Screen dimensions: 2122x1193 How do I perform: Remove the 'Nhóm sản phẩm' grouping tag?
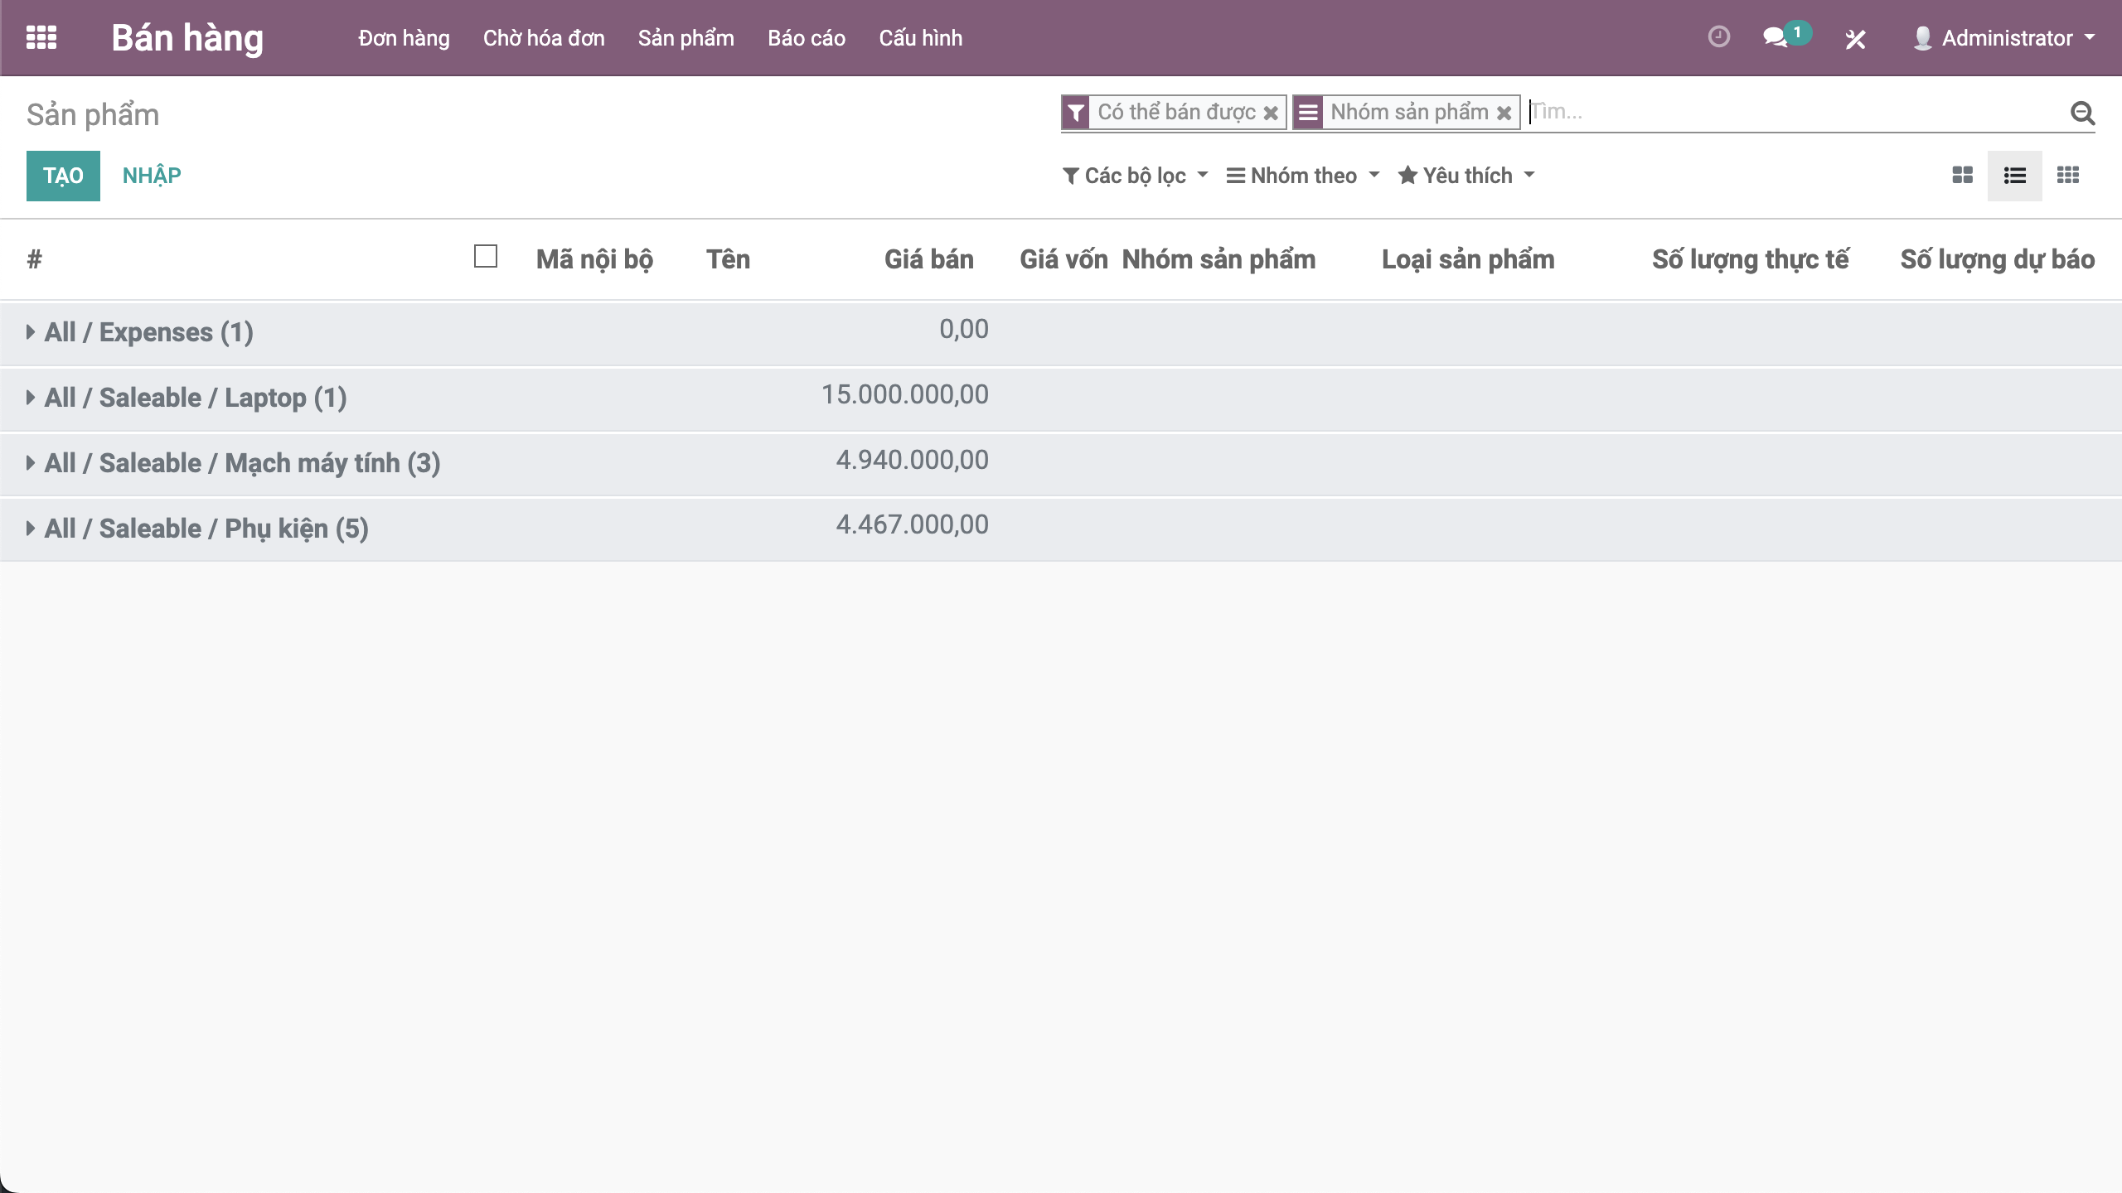(1504, 113)
